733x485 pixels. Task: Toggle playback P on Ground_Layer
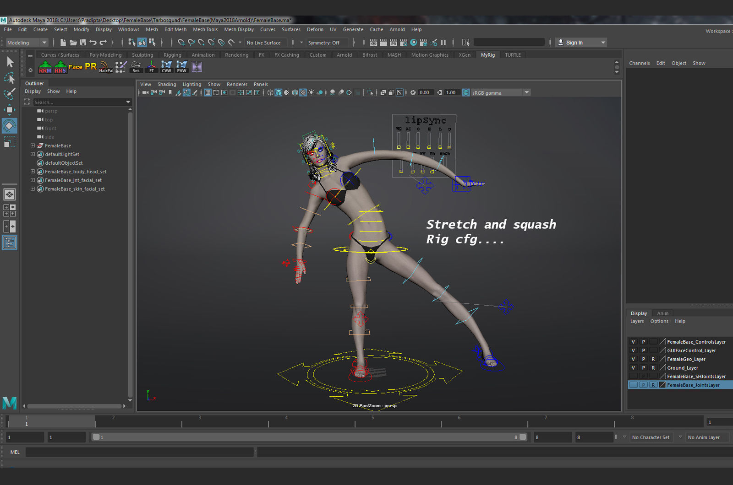[643, 368]
